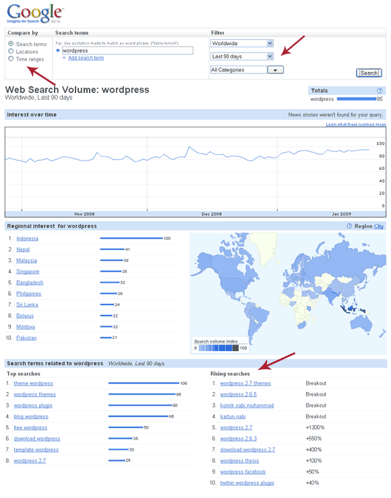Open the kartun nabi rising search
391x498 pixels.
(x=233, y=416)
